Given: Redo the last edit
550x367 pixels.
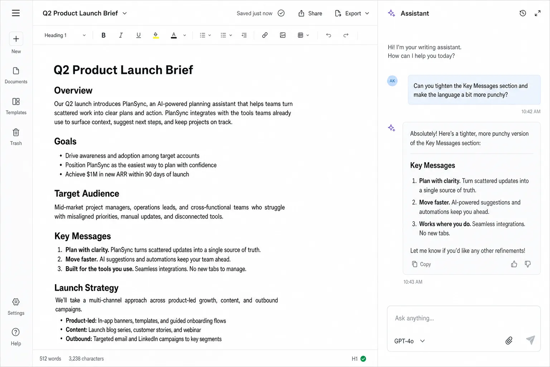Looking at the screenshot, I should [x=346, y=35].
